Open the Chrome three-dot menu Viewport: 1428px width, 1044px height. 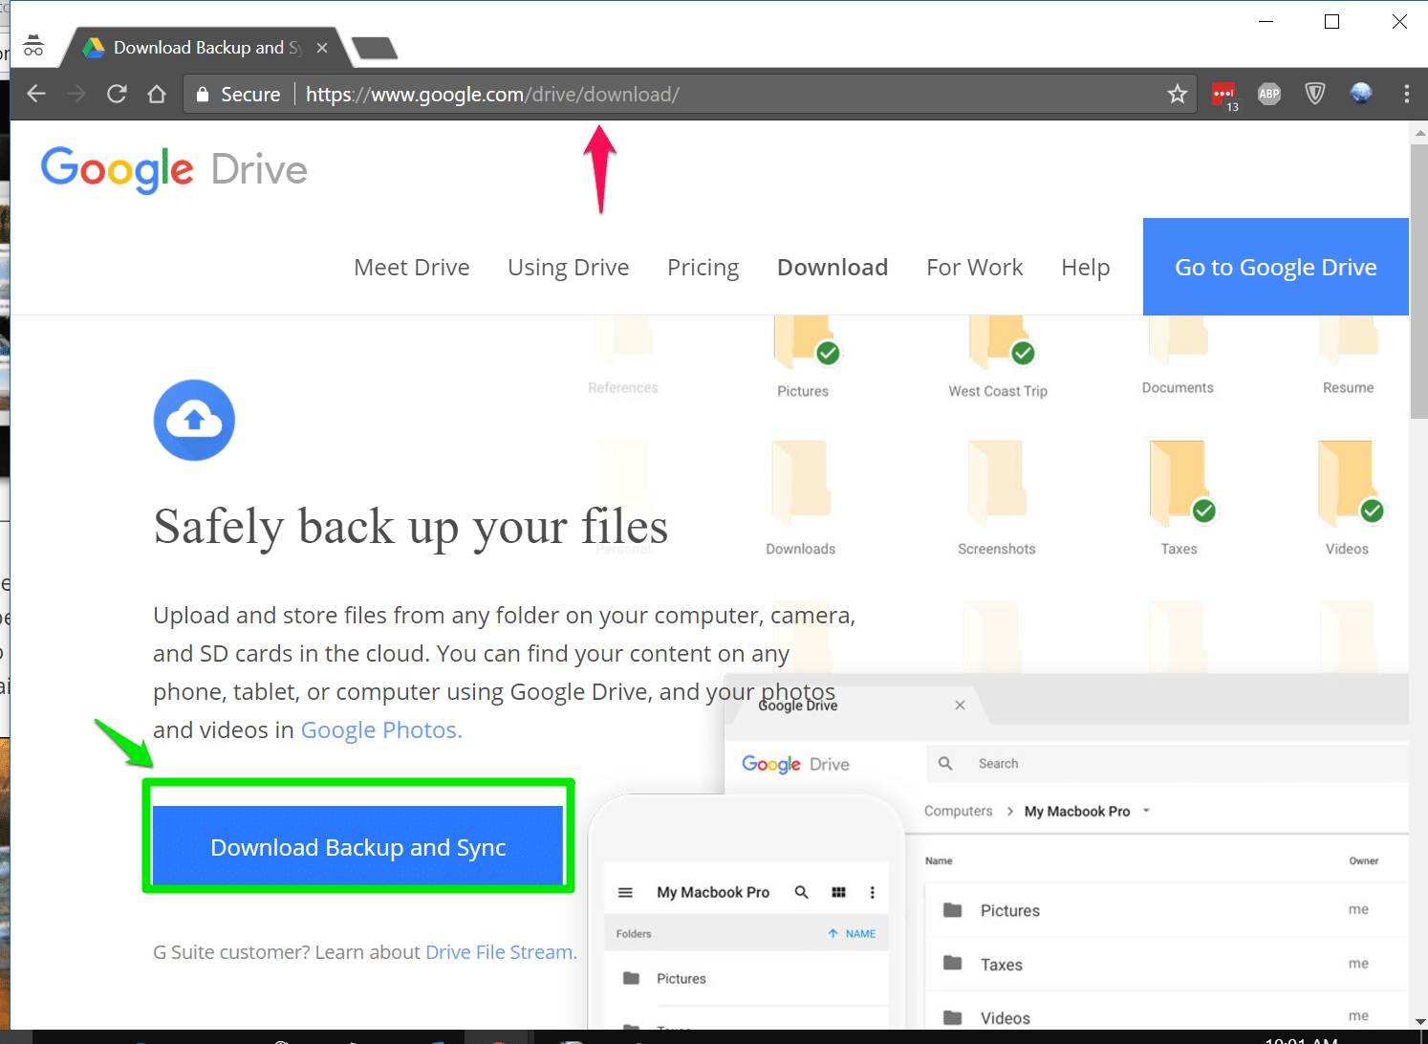tap(1406, 94)
